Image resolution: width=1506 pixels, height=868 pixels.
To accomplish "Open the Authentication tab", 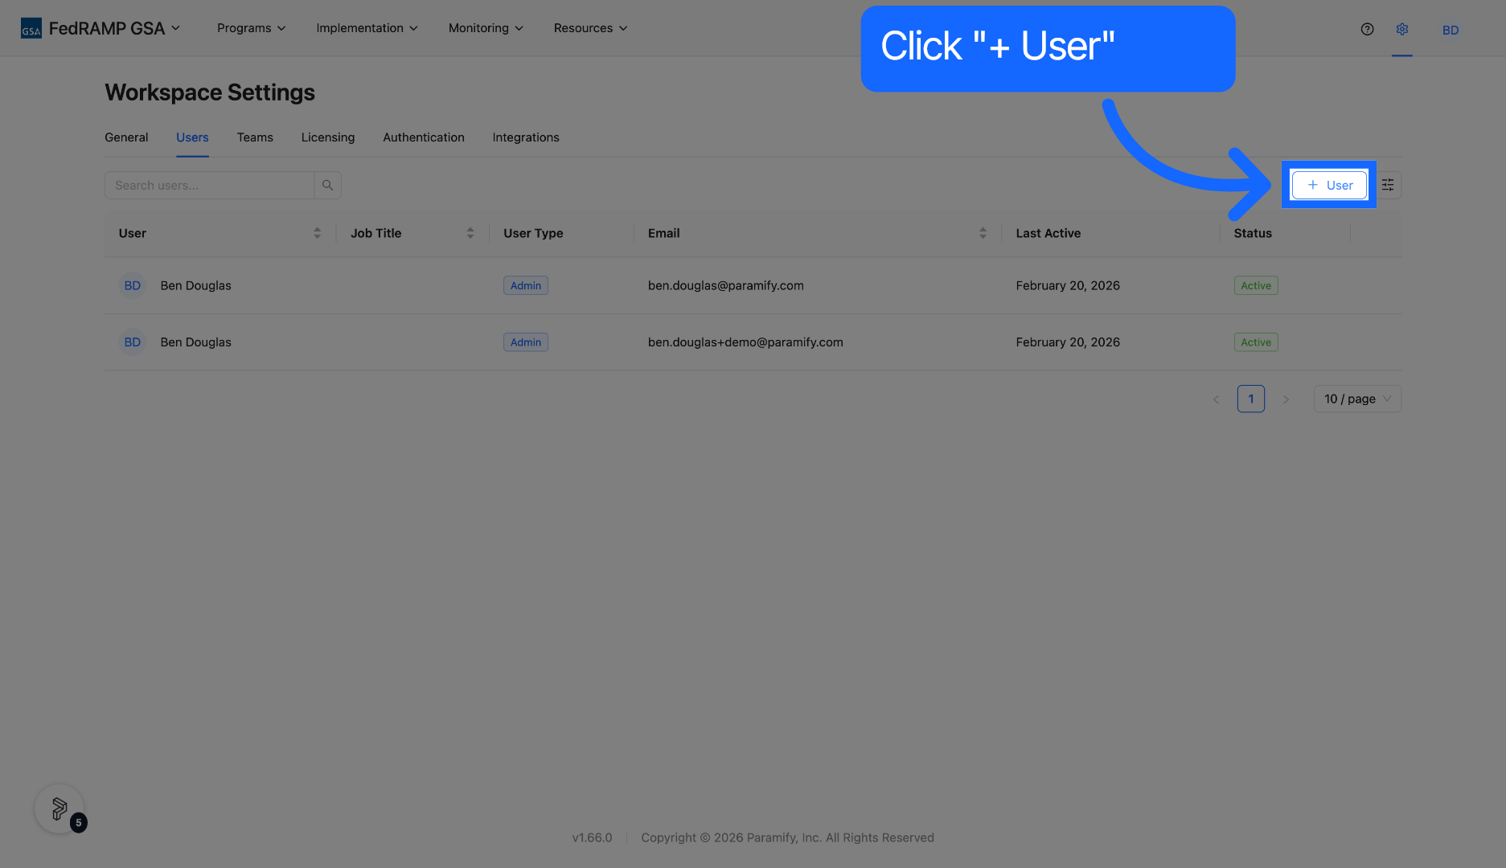I will tap(424, 137).
